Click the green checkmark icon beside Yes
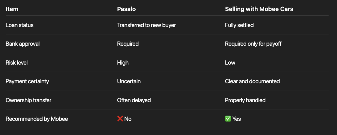This screenshot has height=135, width=337. [228, 119]
